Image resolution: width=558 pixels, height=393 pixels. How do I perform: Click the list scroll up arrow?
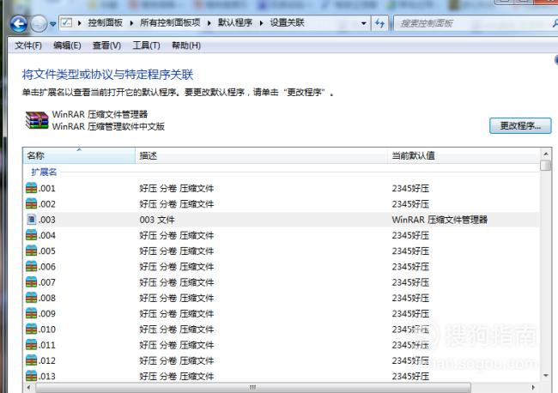click(545, 154)
